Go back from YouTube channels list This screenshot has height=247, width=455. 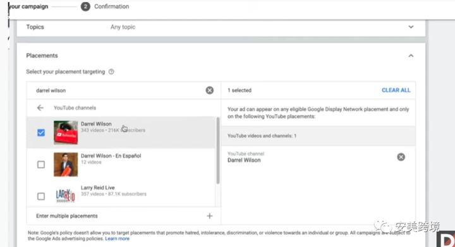point(40,108)
